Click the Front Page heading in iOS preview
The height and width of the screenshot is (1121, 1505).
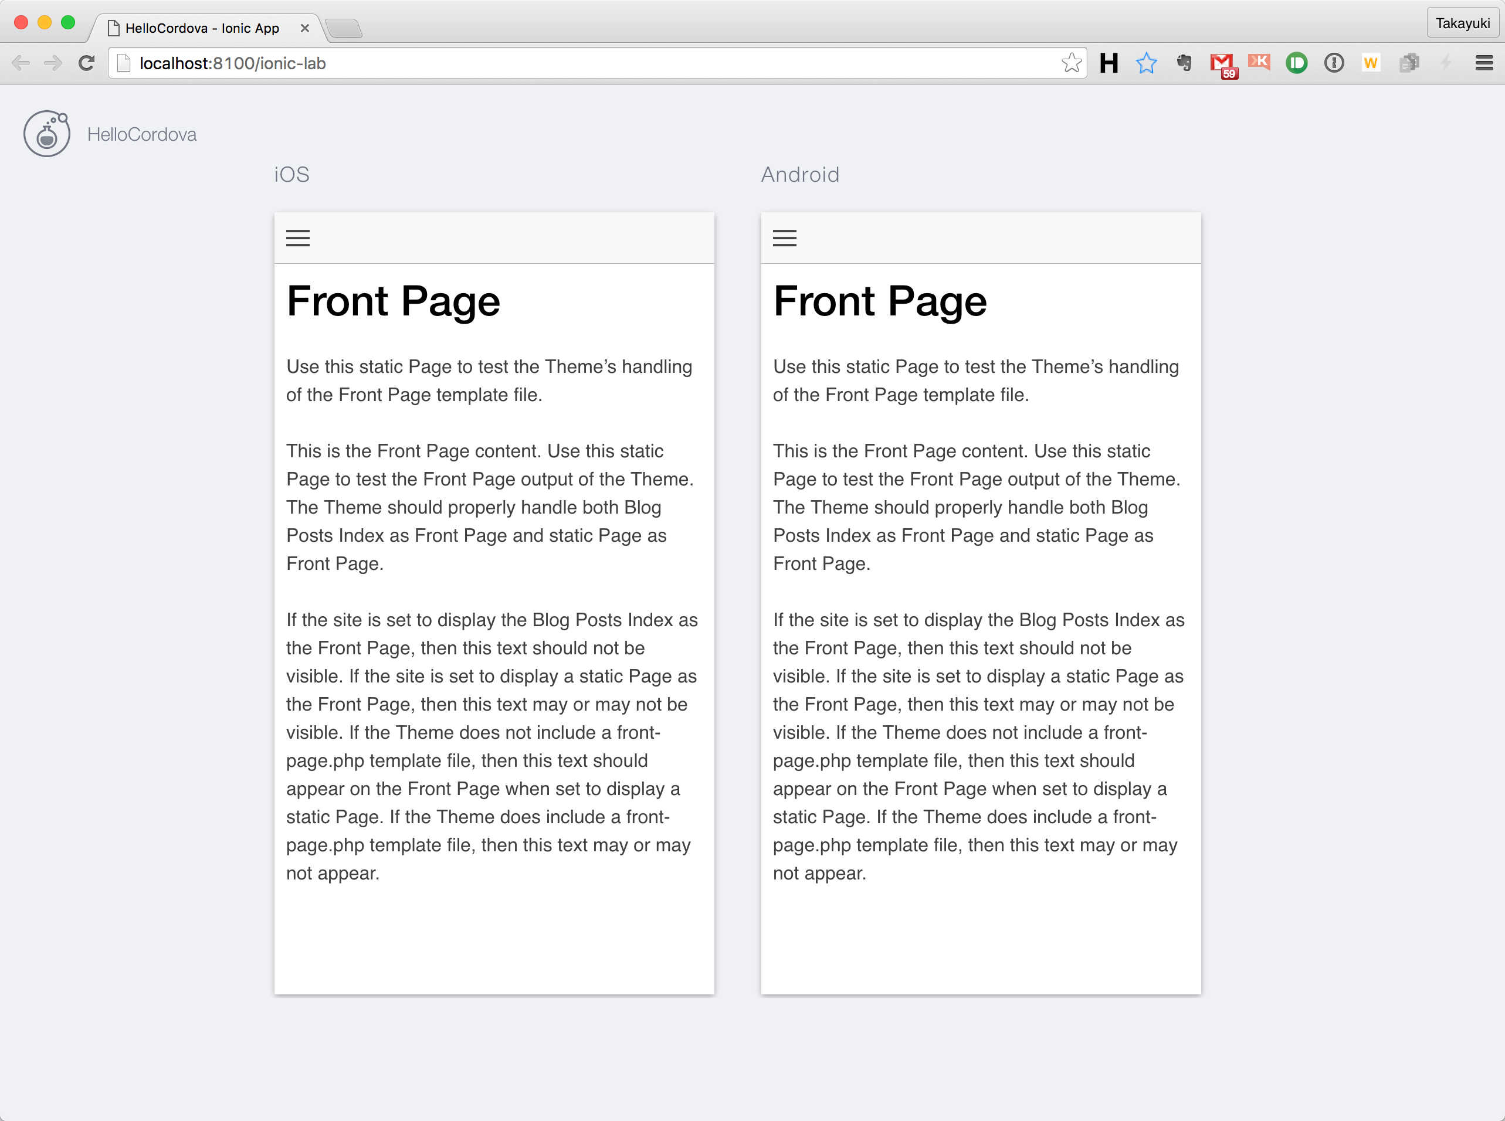(x=393, y=301)
